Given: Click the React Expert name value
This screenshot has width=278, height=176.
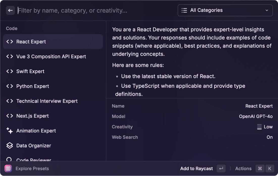Looking at the screenshot, I should click(259, 106).
